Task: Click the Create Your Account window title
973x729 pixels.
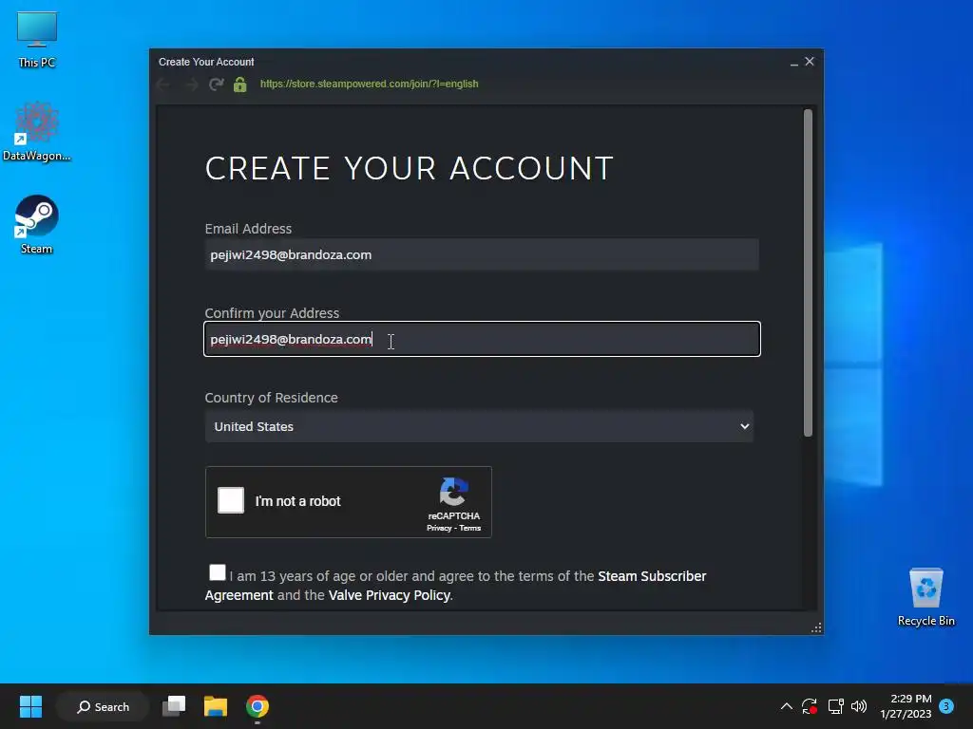Action: coord(206,62)
